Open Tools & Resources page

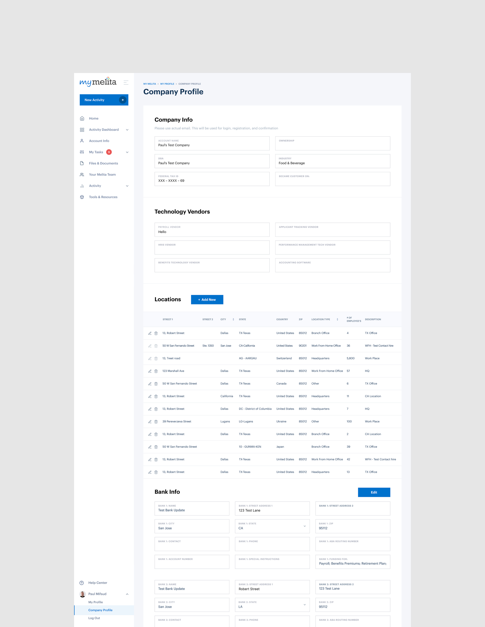pyautogui.click(x=103, y=197)
